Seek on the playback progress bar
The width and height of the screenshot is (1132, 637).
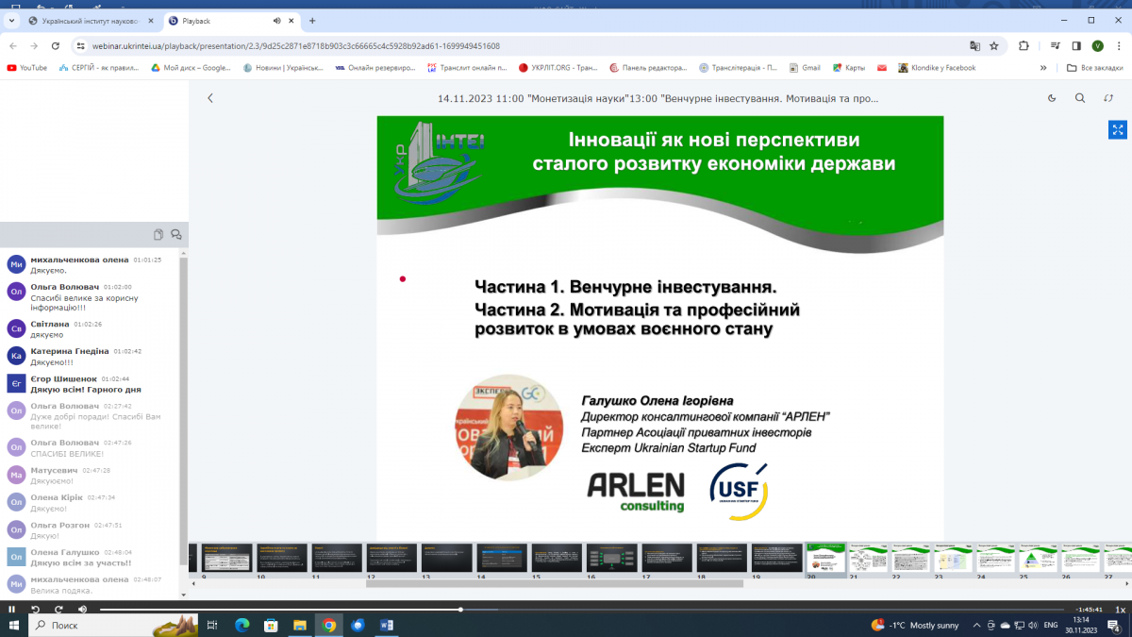585,610
